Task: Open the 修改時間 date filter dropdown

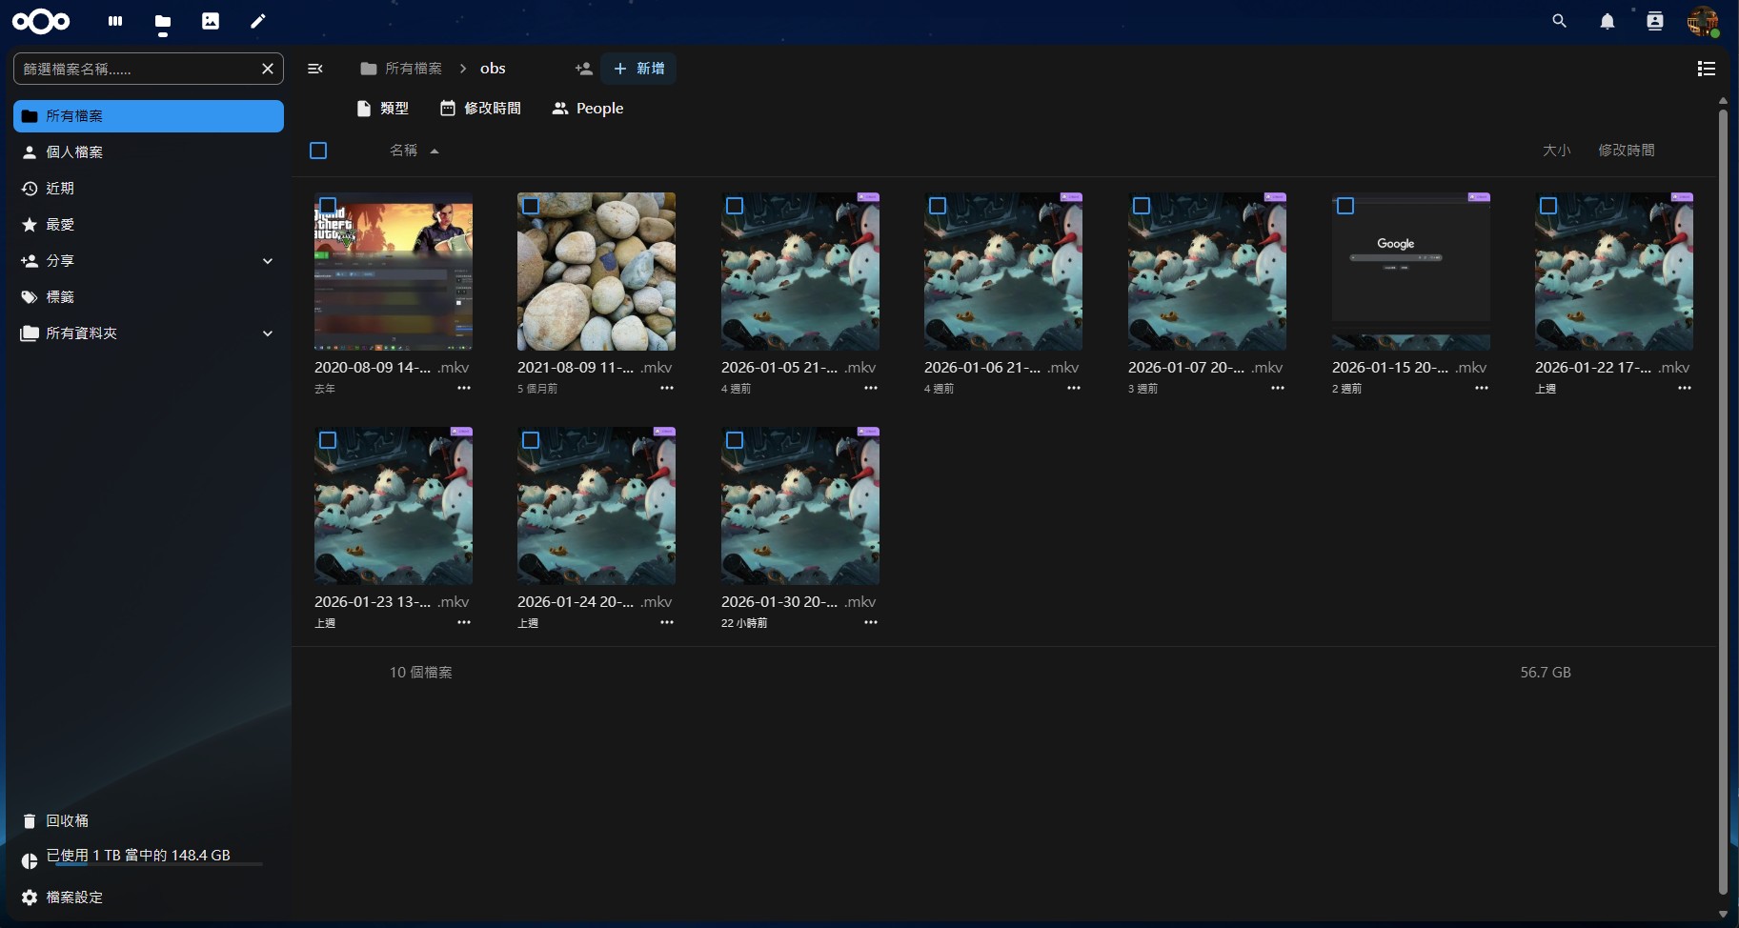Action: (480, 109)
